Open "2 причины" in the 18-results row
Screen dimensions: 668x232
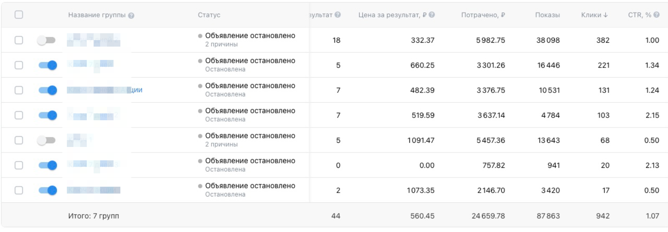coord(221,44)
